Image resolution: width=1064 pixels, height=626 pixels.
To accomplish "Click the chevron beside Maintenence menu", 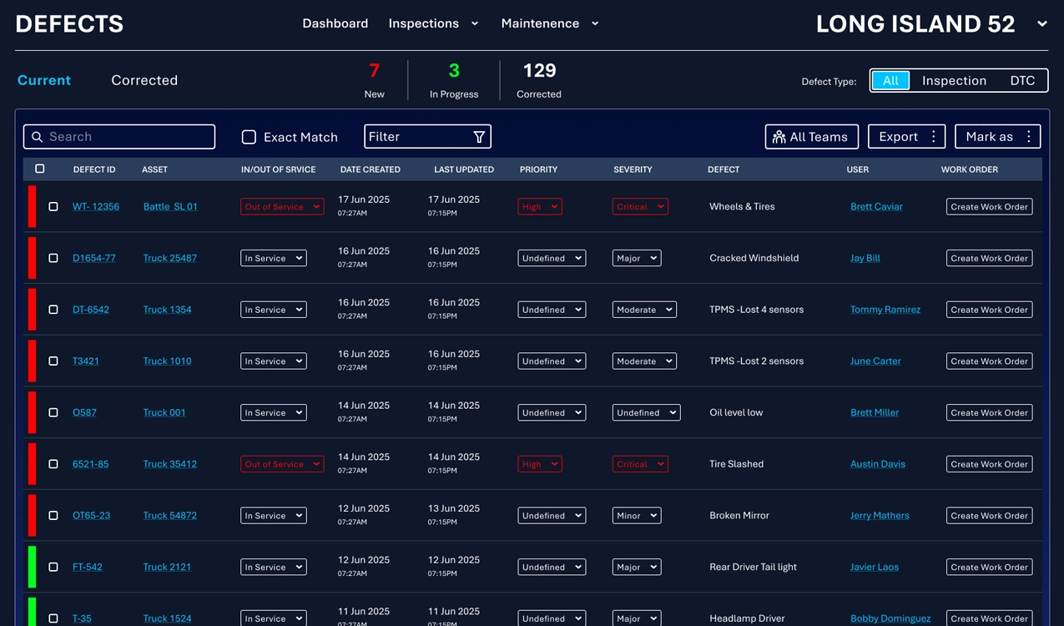I will click(595, 23).
